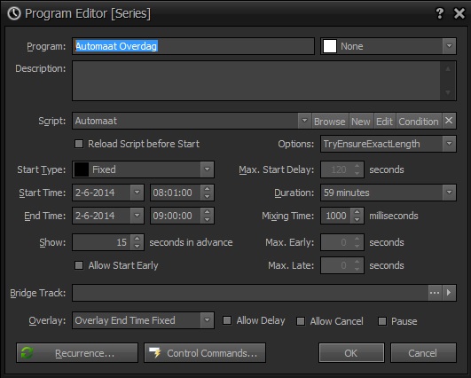The height and width of the screenshot is (378, 471).
Task: Click the black Start Type color swatch
Action: click(82, 169)
